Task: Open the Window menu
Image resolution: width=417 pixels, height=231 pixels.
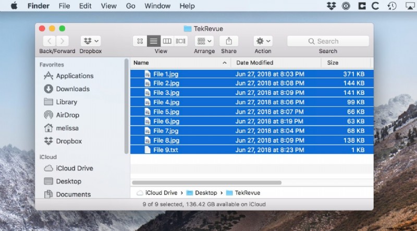Action: (x=157, y=6)
